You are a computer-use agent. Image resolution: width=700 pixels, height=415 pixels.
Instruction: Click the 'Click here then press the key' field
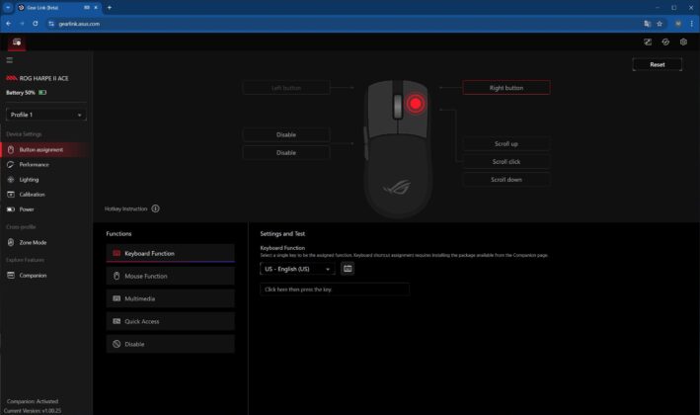(335, 290)
